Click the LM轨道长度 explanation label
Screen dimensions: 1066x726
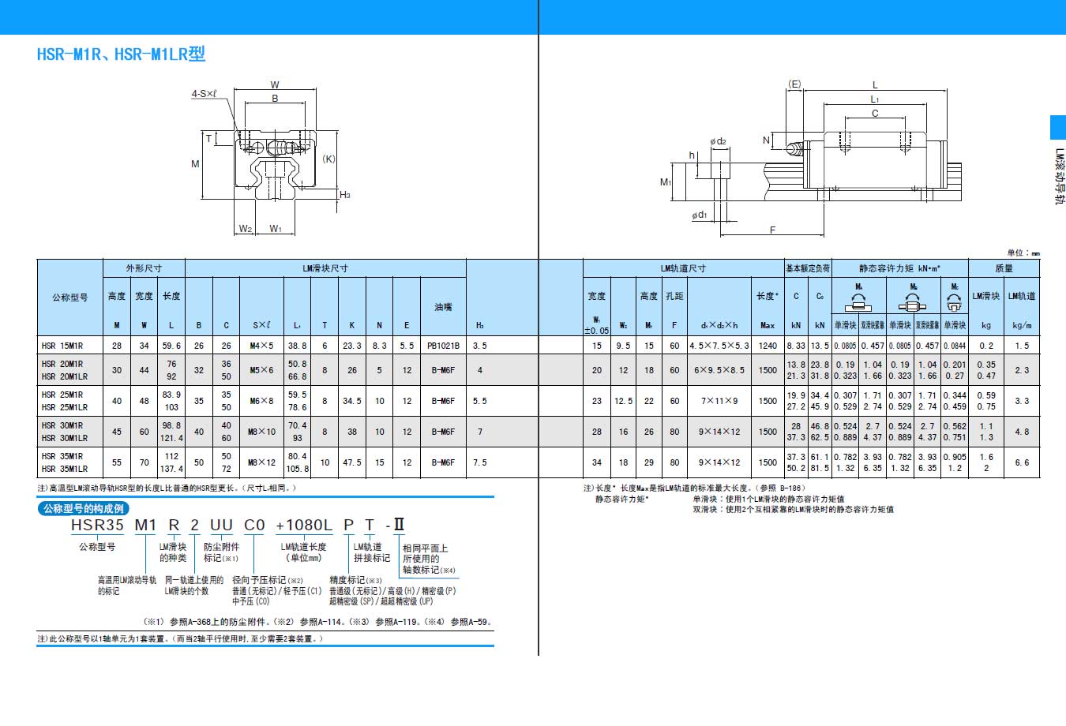point(304,552)
